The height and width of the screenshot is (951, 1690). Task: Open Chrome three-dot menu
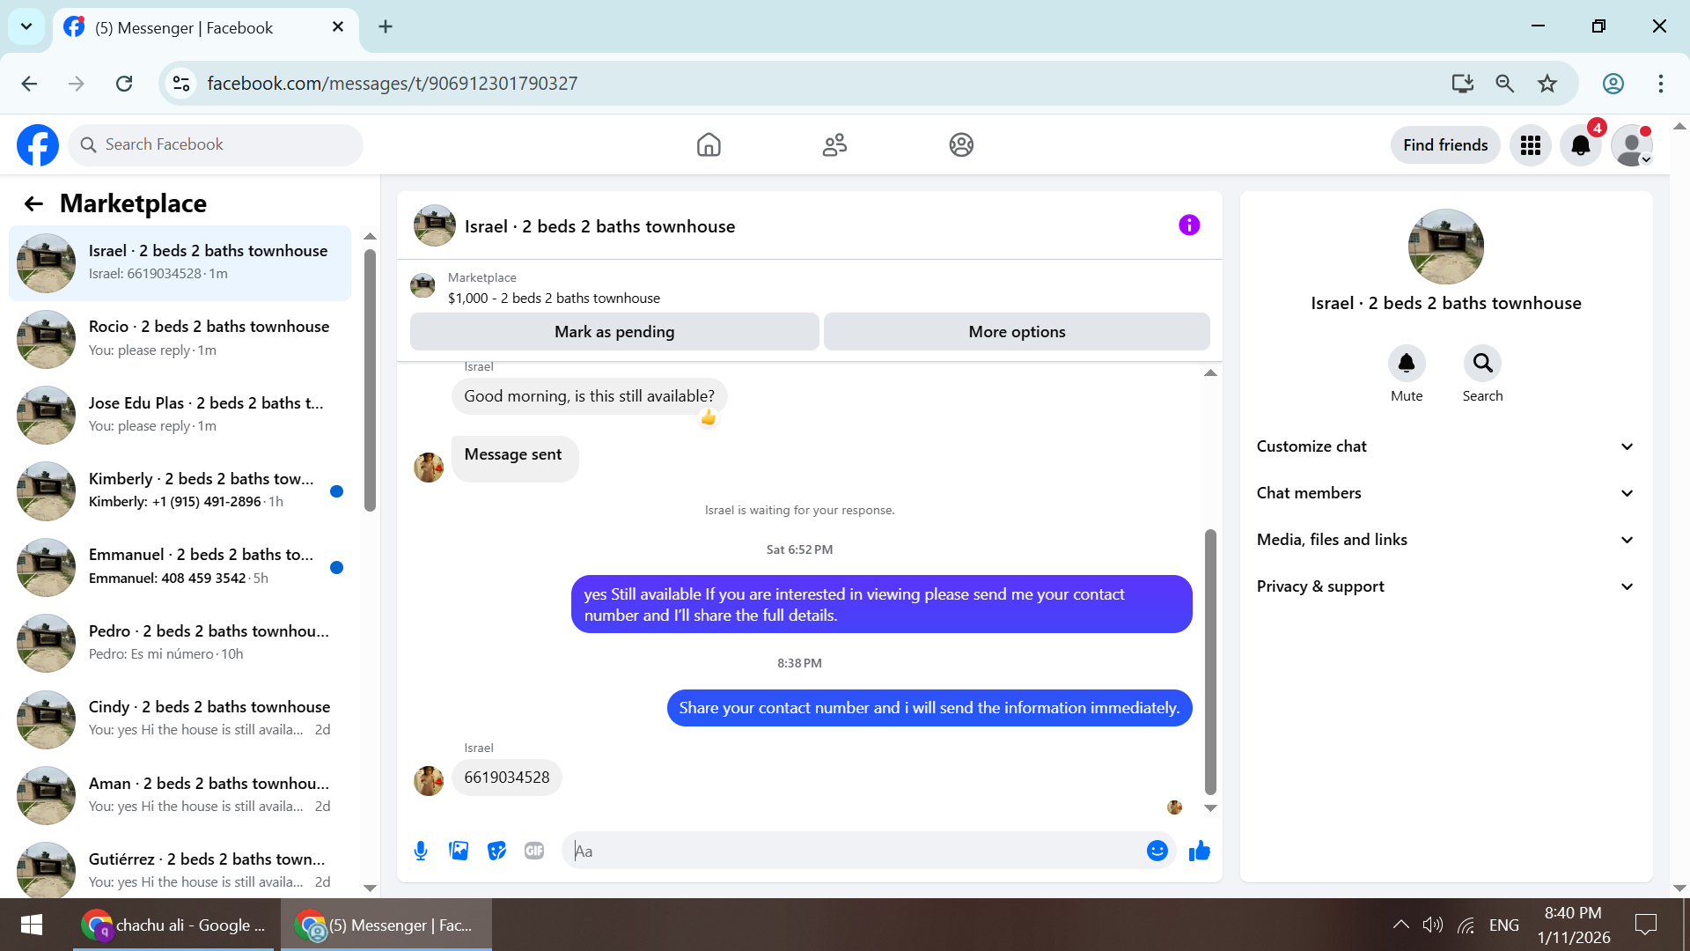point(1661,84)
